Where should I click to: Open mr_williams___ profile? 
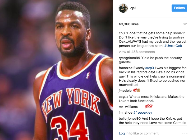tap(131, 107)
